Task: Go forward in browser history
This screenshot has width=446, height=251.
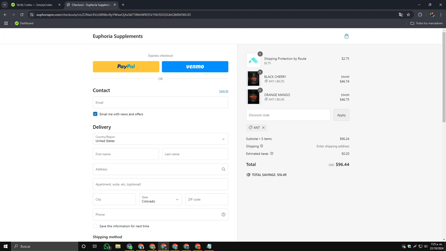Action: pos(13,15)
